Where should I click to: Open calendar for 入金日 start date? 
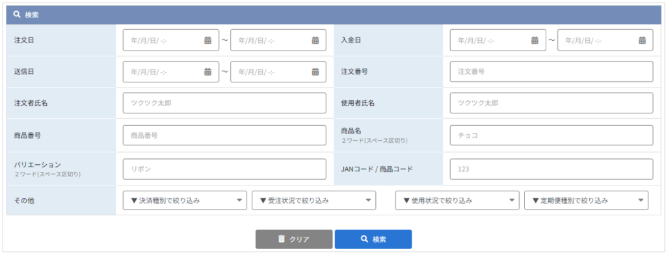click(535, 40)
